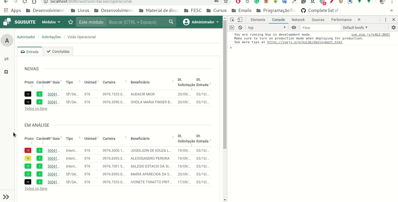Reload the page in Chrome
The height and width of the screenshot is (202, 398).
tap(25, 1)
